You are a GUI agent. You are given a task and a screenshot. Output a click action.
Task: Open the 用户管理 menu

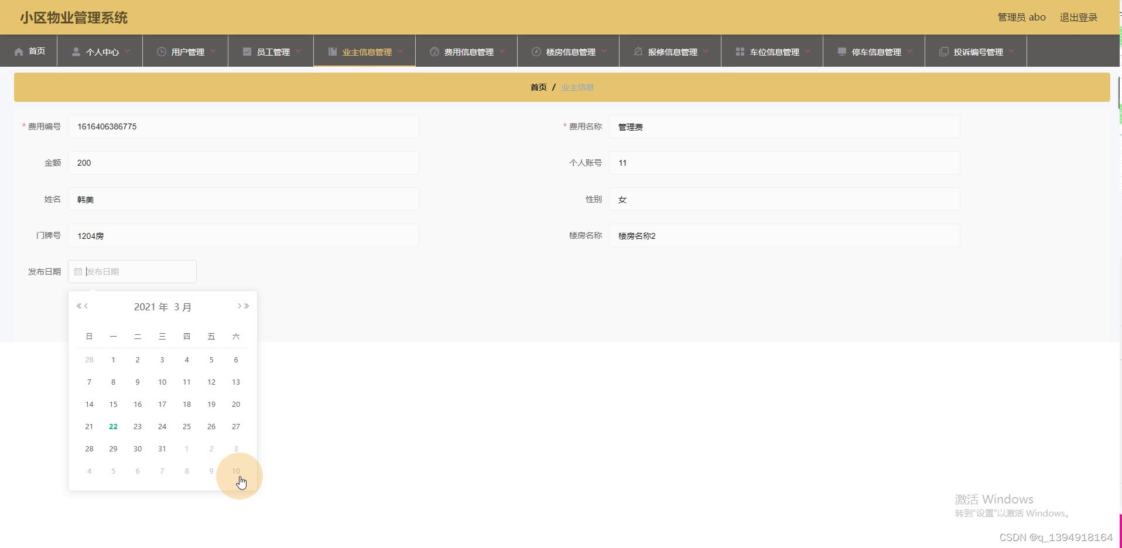coord(186,51)
